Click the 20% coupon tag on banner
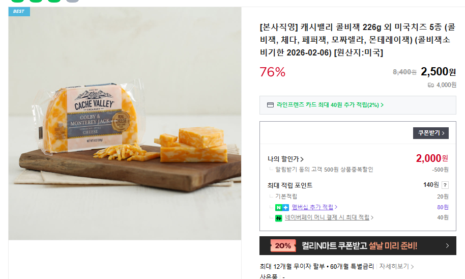The width and height of the screenshot is (465, 279). tap(283, 246)
